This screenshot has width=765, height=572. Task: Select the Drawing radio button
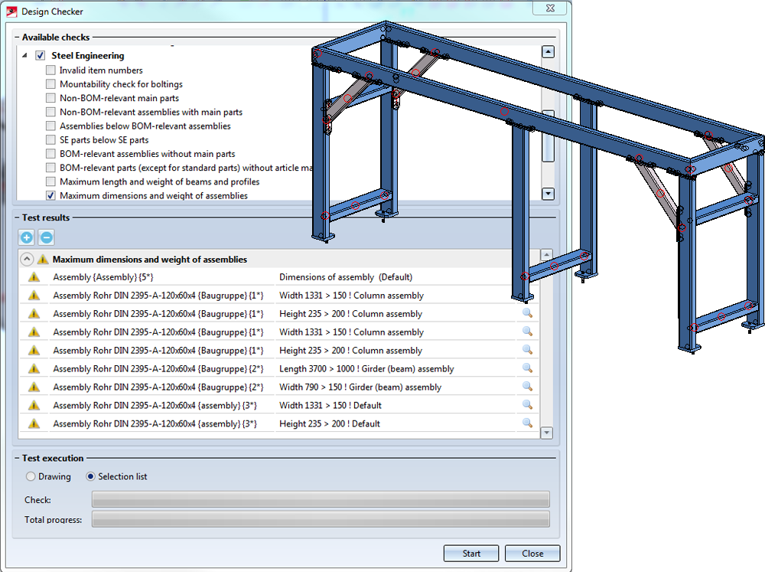coord(31,476)
